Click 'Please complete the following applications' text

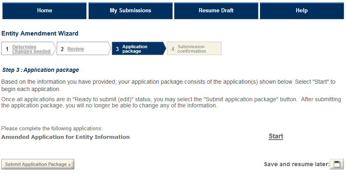52,129
